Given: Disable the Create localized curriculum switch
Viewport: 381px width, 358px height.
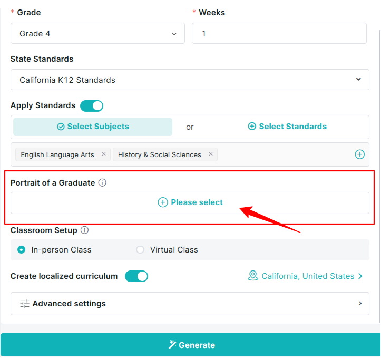Looking at the screenshot, I should point(136,276).
